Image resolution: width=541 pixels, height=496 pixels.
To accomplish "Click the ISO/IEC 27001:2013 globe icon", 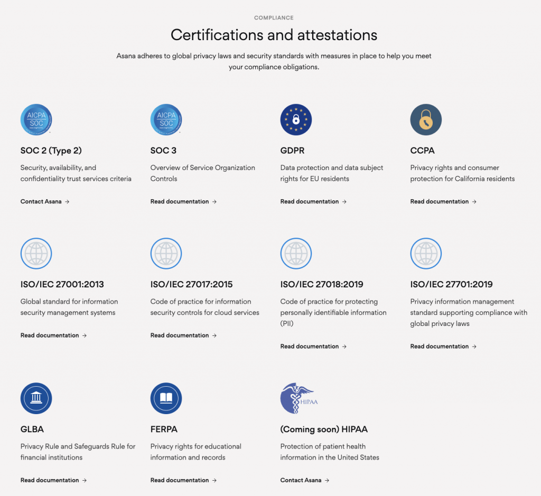I will [36, 254].
